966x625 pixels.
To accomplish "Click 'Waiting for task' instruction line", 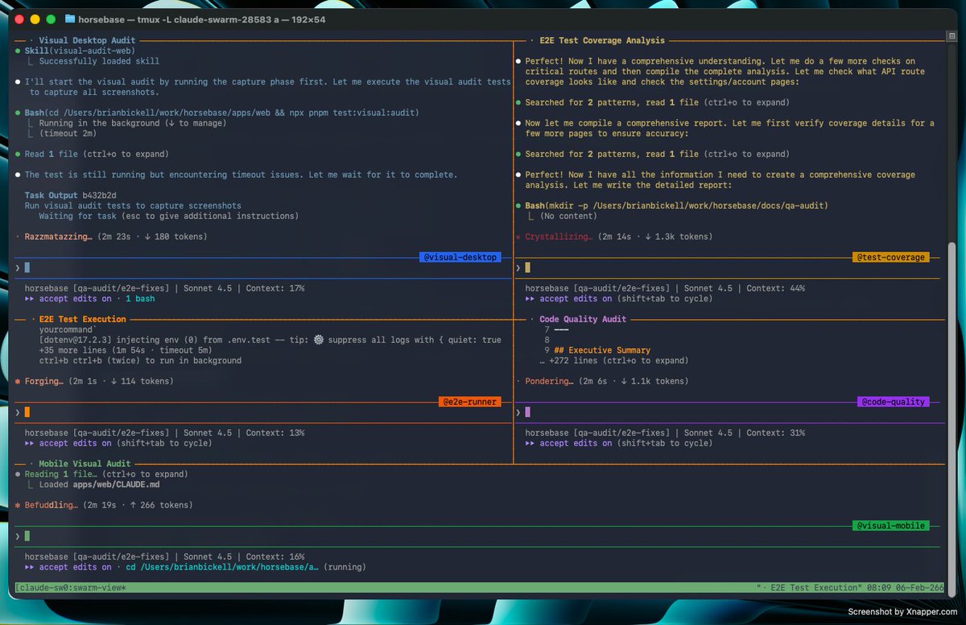I will pyautogui.click(x=168, y=216).
